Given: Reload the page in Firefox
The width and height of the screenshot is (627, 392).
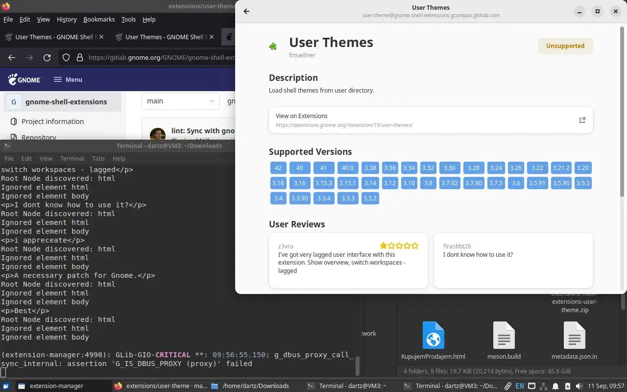Looking at the screenshot, I should click(x=47, y=58).
